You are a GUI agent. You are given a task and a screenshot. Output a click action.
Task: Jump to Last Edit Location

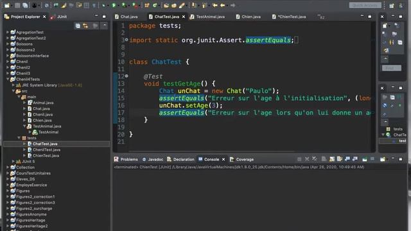[214, 5]
